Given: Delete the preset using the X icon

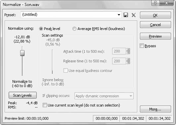Looking at the screenshot, I should click(134, 15).
